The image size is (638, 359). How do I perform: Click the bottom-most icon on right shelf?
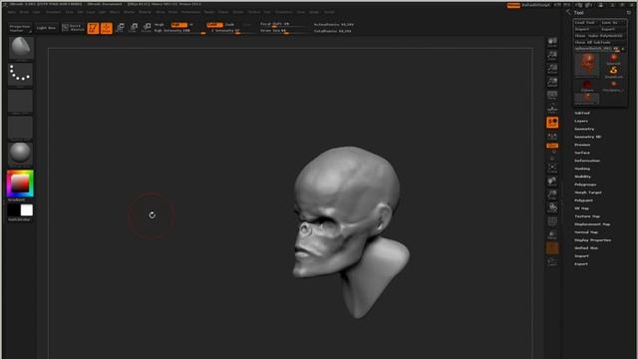point(552,261)
